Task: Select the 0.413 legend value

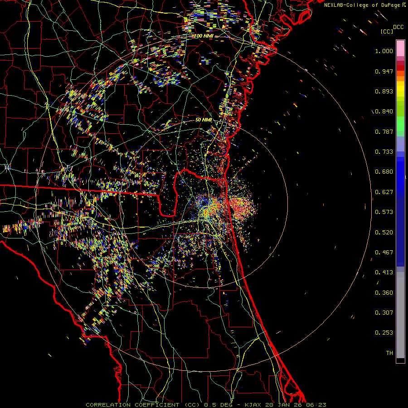Action: click(x=384, y=272)
